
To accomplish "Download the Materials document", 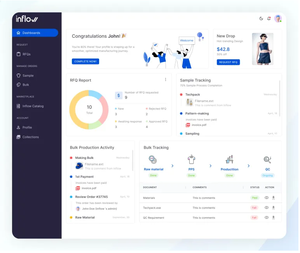I will [x=274, y=198].
